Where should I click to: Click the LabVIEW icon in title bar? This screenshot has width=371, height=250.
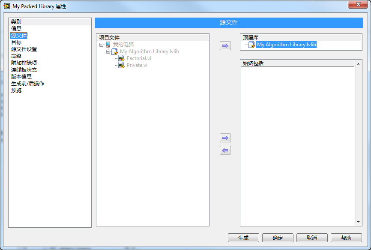click(7, 6)
